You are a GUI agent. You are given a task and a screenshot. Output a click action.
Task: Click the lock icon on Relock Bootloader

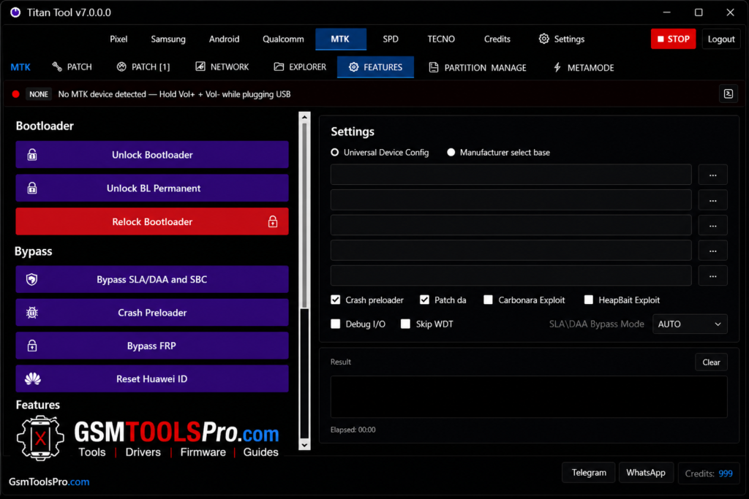point(273,221)
